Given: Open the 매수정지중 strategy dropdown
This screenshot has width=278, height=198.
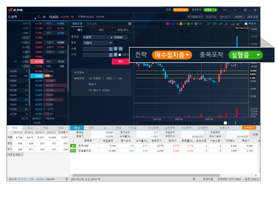Looking at the screenshot, I should [x=172, y=55].
